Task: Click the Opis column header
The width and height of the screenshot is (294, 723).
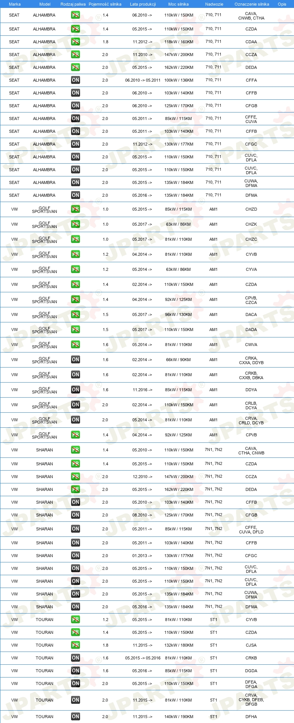Action: coord(282,4)
